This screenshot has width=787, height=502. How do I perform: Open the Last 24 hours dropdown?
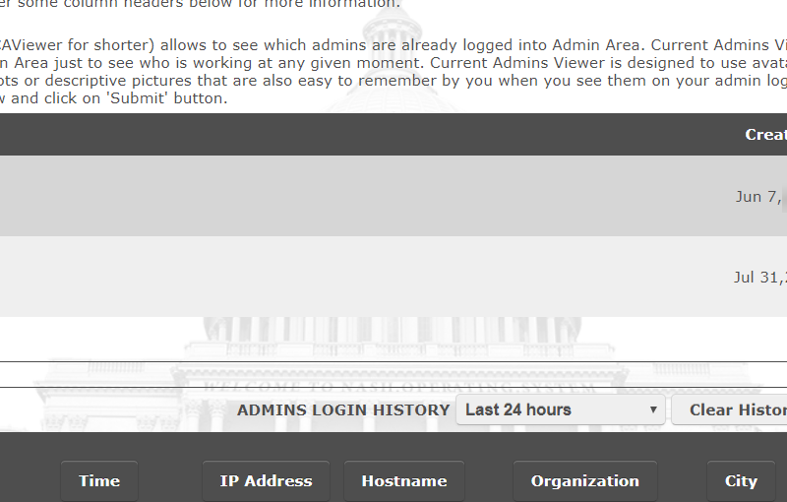[561, 409]
